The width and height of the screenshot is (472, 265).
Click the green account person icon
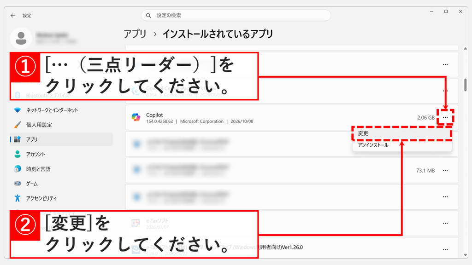click(18, 154)
